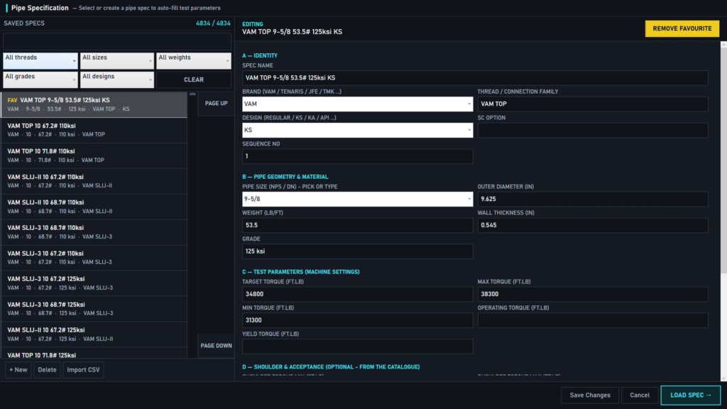This screenshot has height=409, width=727.
Task: Click the Sequence No field
Action: pyautogui.click(x=358, y=156)
